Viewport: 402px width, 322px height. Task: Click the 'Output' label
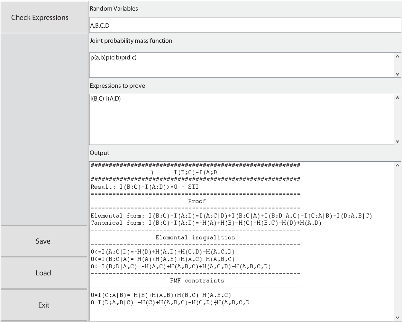coord(99,153)
